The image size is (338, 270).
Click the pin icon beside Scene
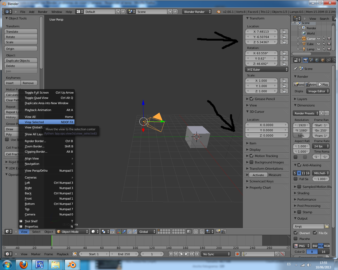(295, 69)
